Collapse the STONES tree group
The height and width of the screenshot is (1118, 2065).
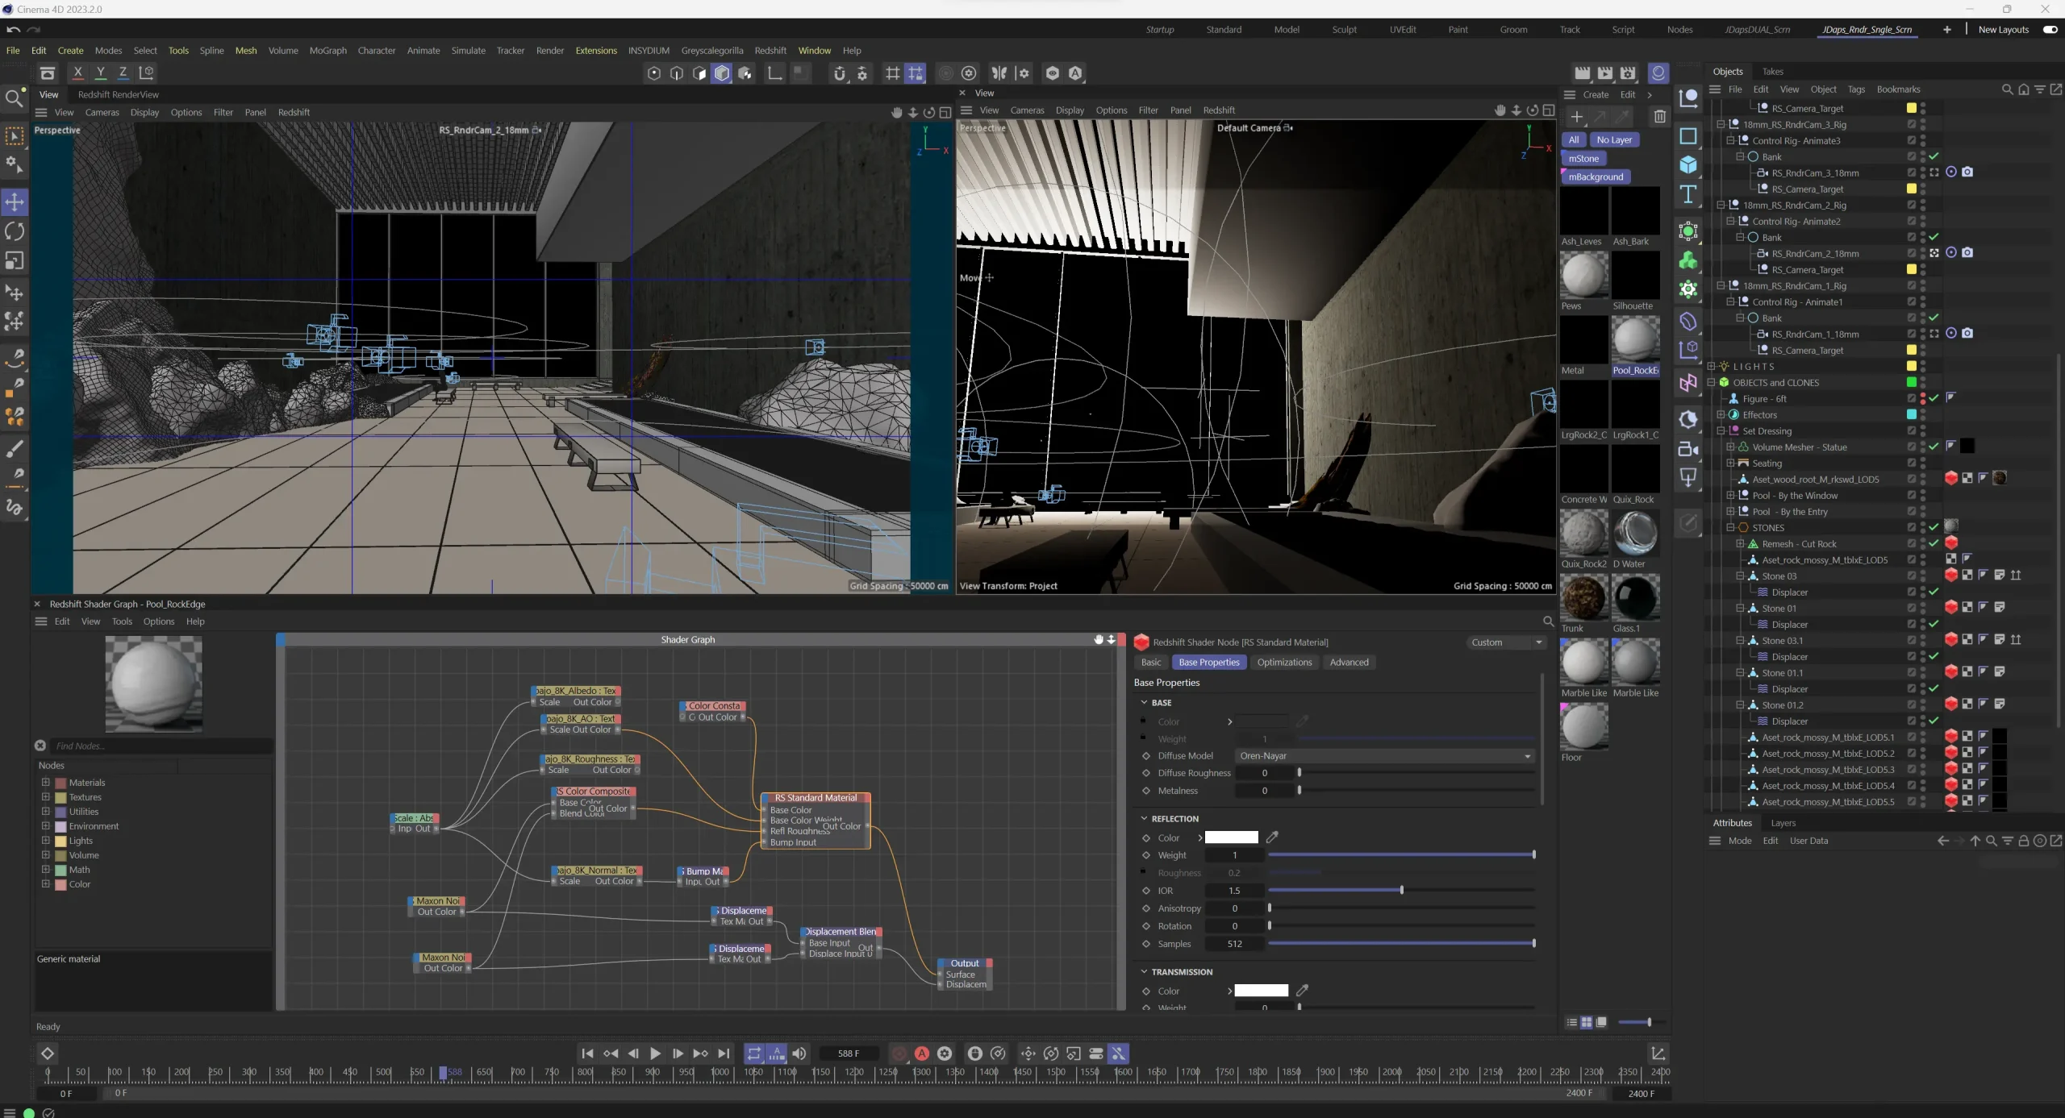1730,528
